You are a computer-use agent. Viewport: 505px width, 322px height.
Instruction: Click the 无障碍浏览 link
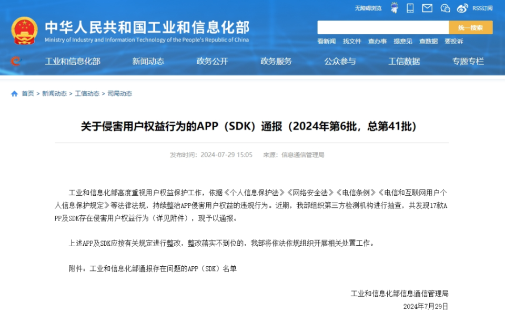(368, 8)
